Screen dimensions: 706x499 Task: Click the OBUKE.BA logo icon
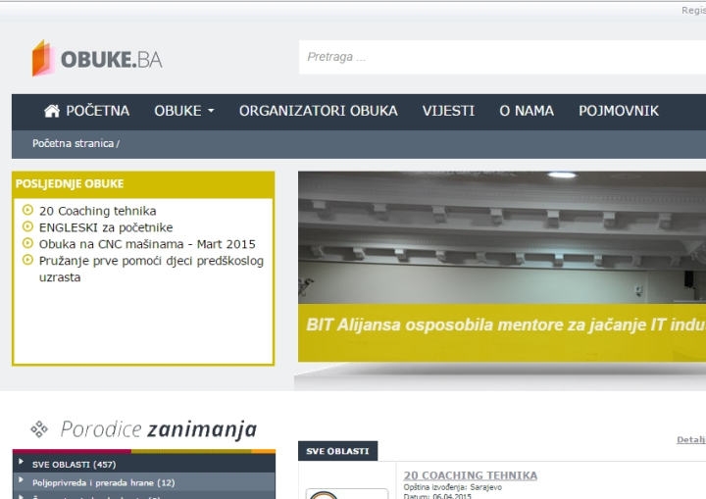(x=43, y=58)
